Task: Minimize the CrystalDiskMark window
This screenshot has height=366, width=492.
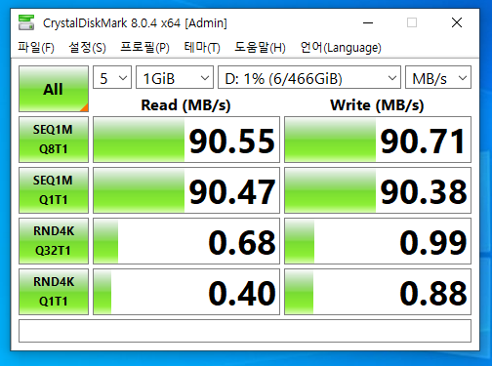Action: pyautogui.click(x=368, y=22)
